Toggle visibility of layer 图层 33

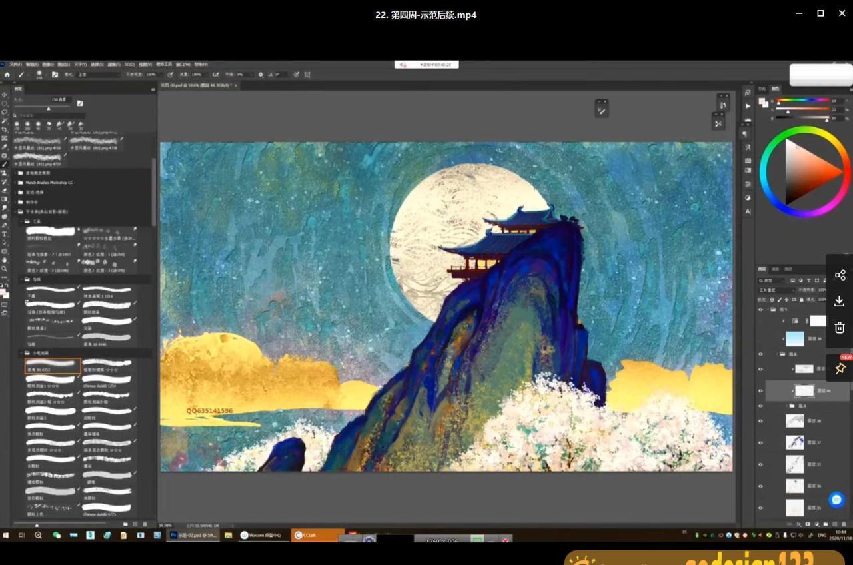click(760, 464)
